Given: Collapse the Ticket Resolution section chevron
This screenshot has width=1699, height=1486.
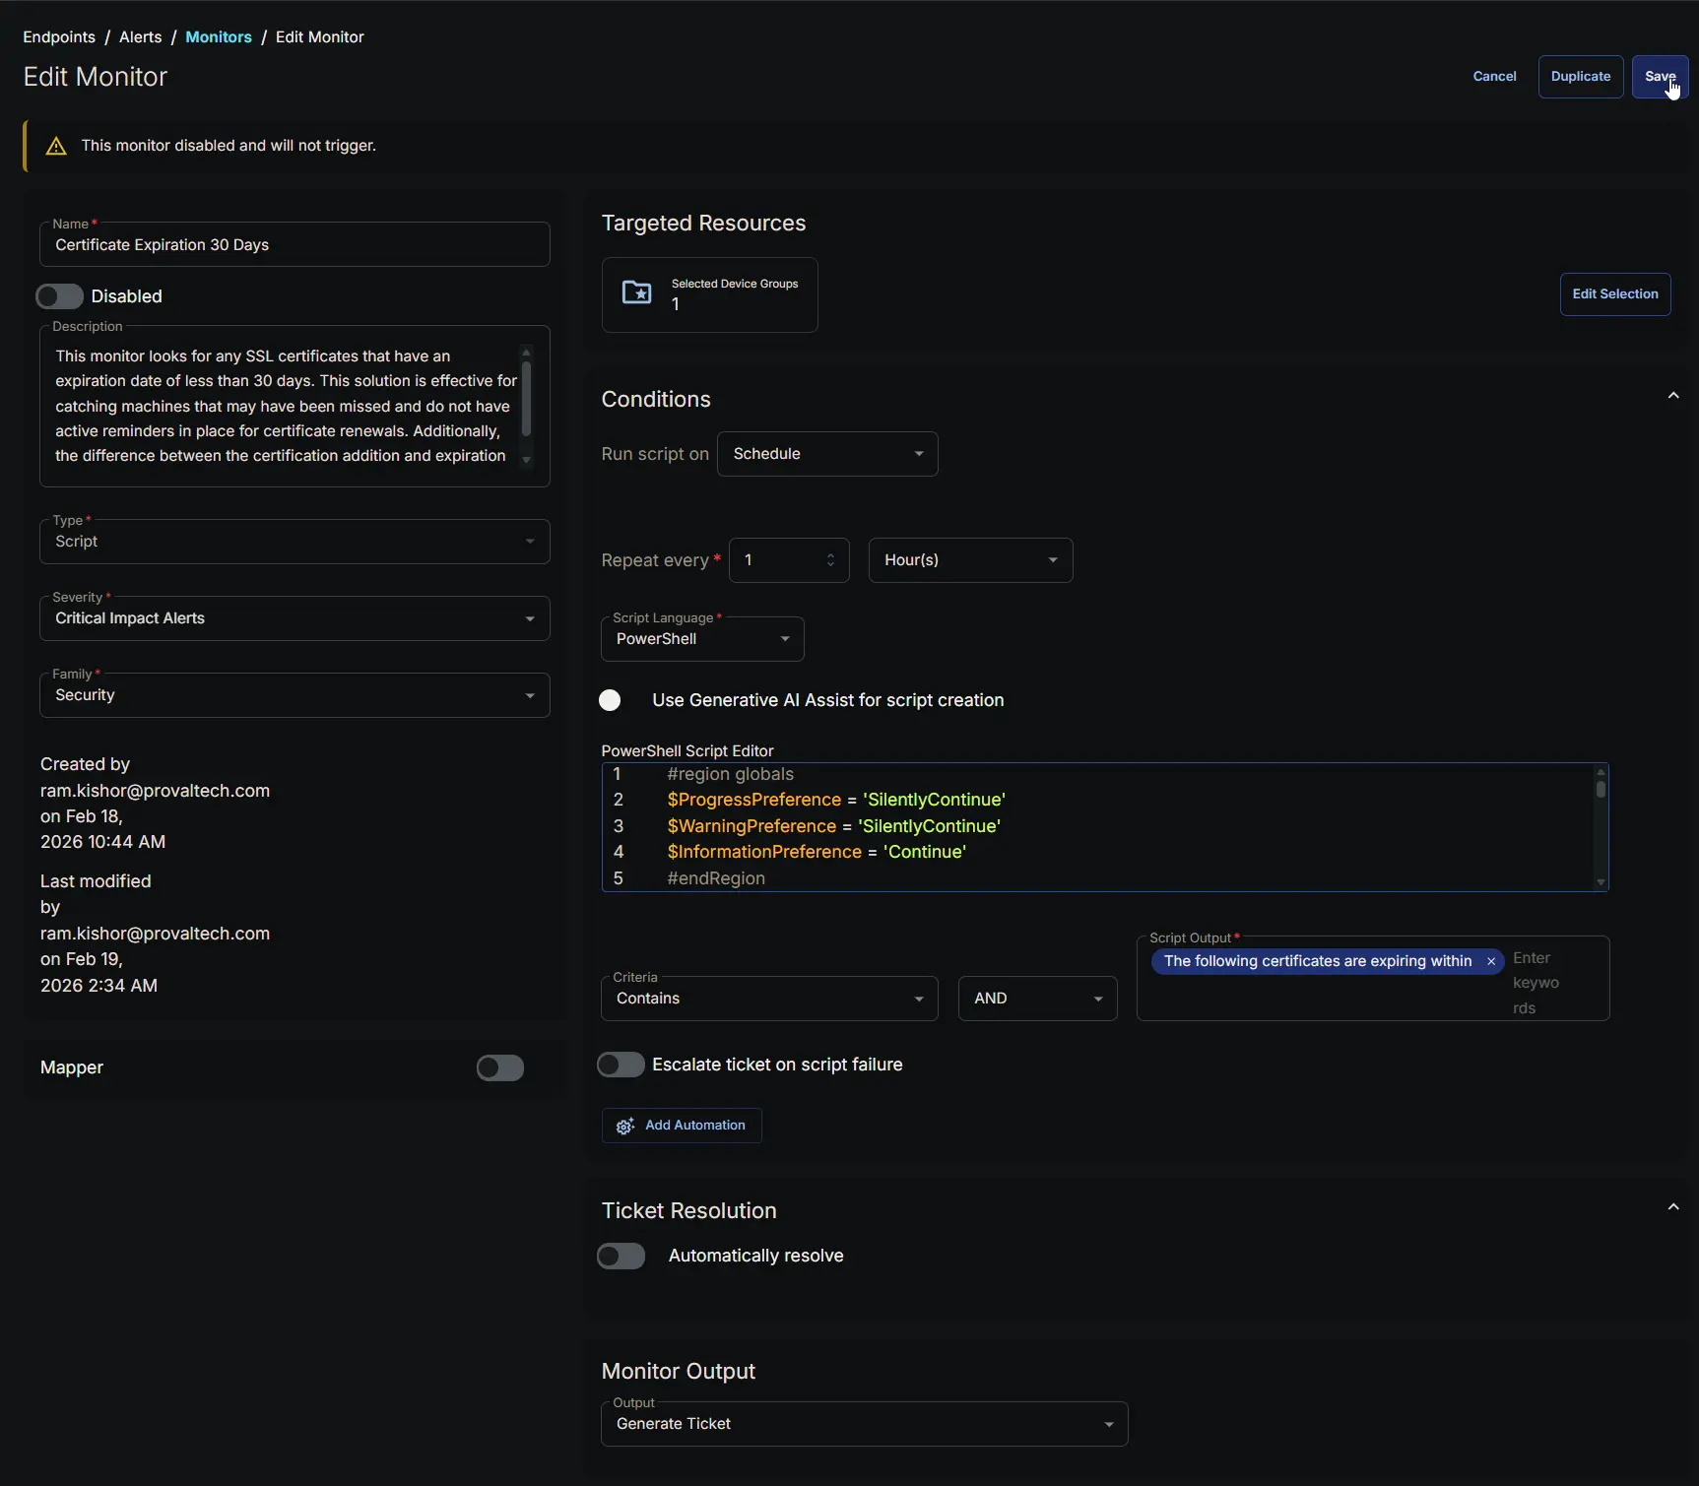Looking at the screenshot, I should [1672, 1207].
